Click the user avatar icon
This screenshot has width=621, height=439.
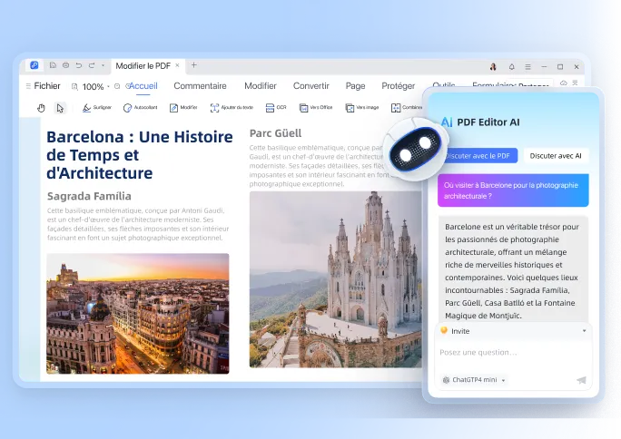pyautogui.click(x=493, y=67)
